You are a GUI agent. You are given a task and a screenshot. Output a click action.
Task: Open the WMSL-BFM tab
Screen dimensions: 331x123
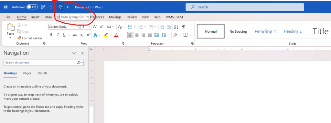click(174, 17)
